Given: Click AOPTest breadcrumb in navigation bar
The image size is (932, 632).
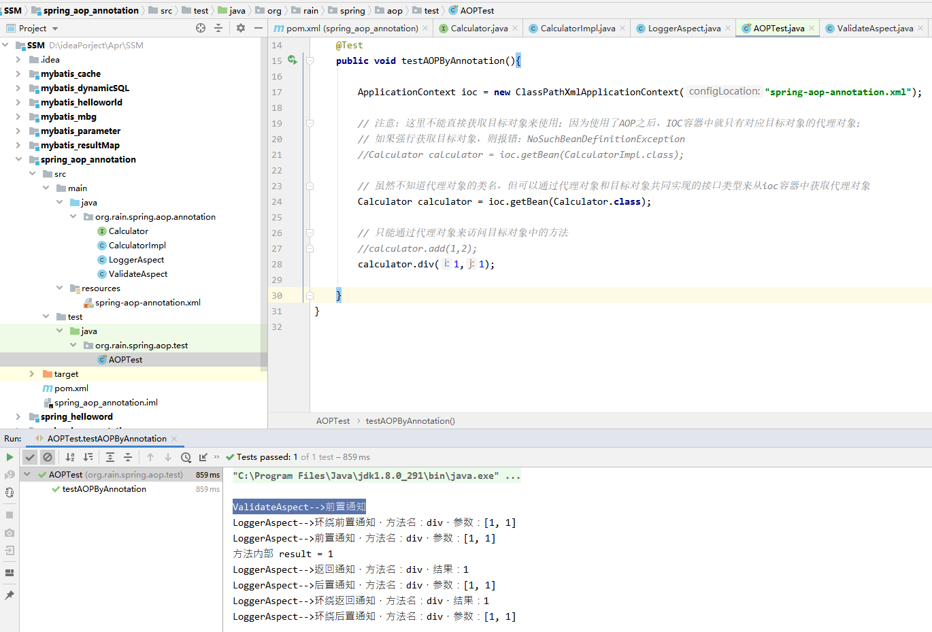Looking at the screenshot, I should tap(477, 10).
